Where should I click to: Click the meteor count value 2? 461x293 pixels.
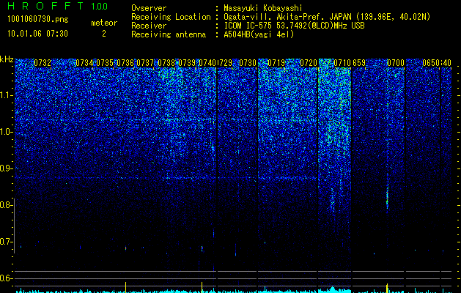coord(104,34)
